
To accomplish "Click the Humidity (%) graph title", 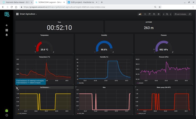I will click(104, 57).
